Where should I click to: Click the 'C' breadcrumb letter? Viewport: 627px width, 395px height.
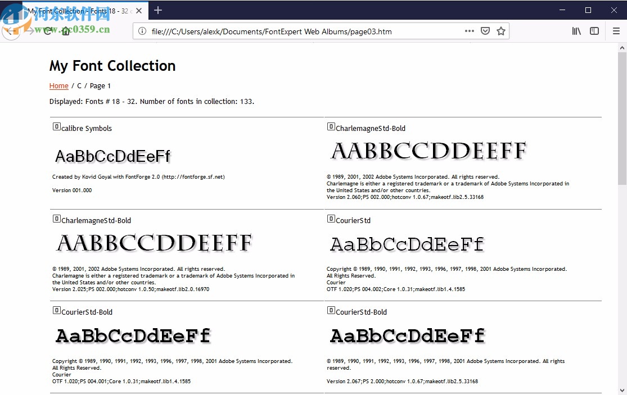click(x=79, y=86)
